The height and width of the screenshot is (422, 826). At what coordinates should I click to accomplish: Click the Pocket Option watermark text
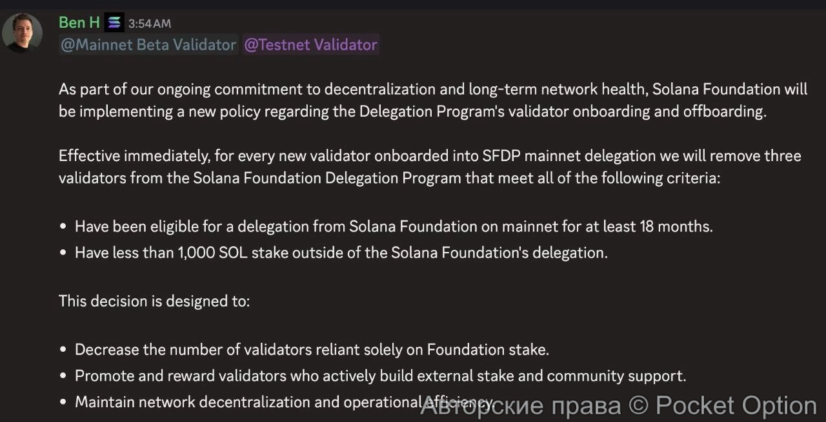coord(736,406)
